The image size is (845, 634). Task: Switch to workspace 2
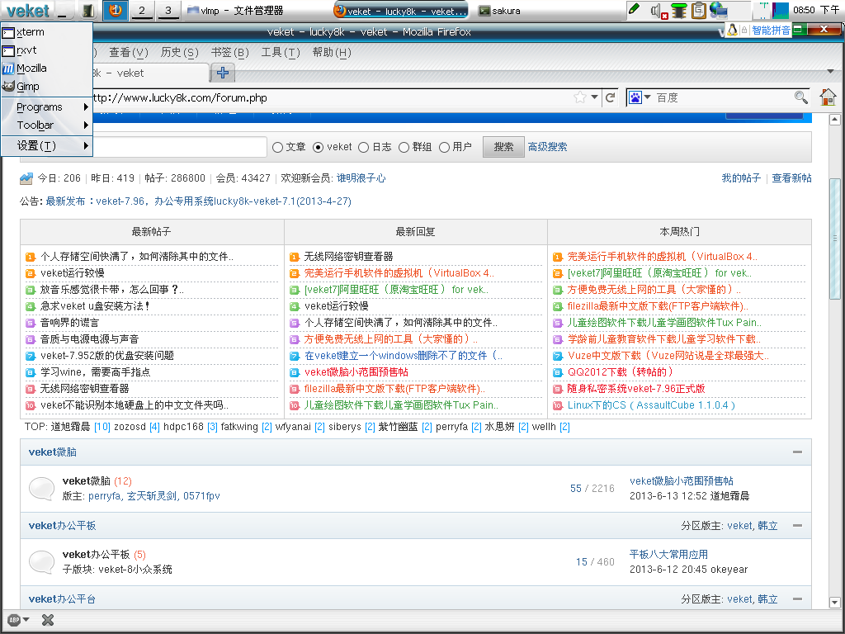[x=142, y=10]
